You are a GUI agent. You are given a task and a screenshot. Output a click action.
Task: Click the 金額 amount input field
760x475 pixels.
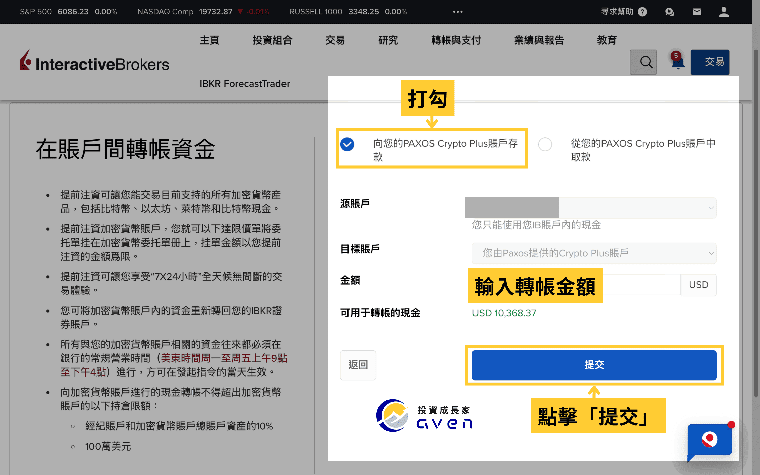[642, 285]
